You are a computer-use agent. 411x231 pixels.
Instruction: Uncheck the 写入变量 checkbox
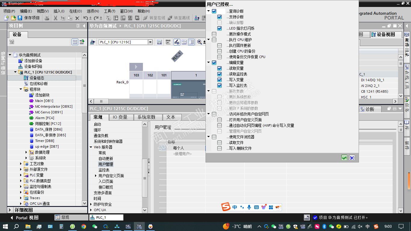(219, 80)
